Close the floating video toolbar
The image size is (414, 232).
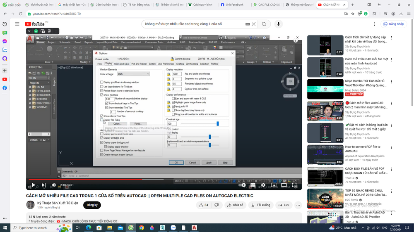click(x=29, y=31)
